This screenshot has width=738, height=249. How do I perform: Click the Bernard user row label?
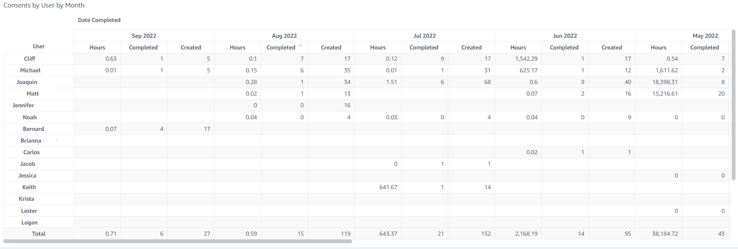pyautogui.click(x=33, y=129)
